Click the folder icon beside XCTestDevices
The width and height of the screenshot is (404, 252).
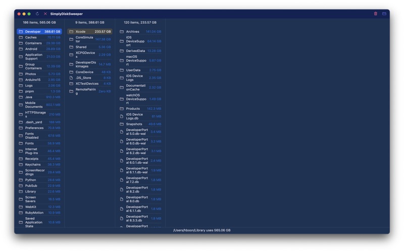coord(71,84)
